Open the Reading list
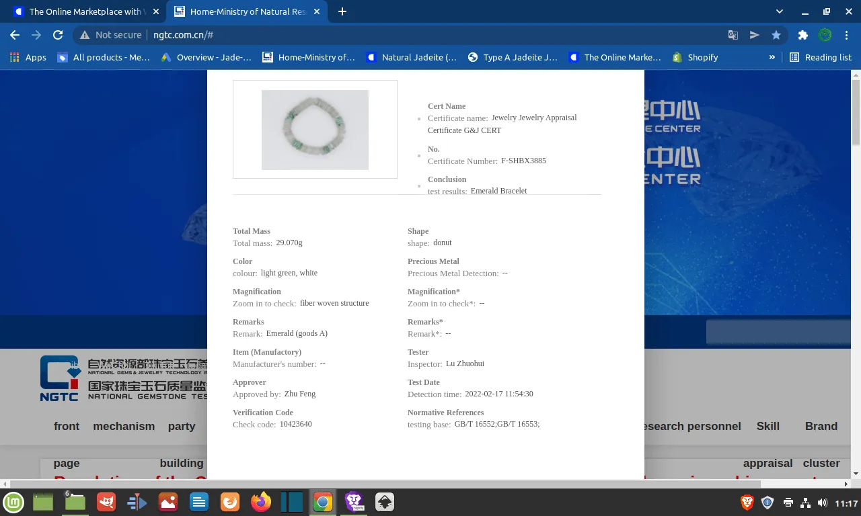 coord(821,57)
